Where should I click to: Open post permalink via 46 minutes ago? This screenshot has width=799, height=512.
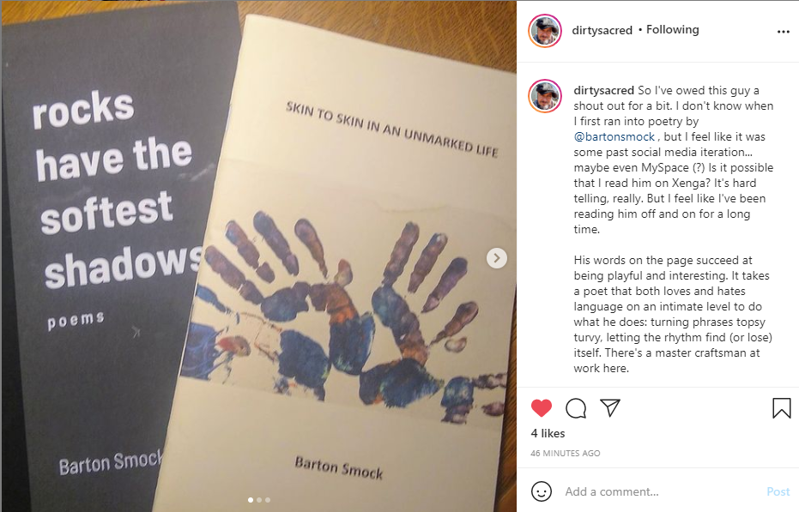pyautogui.click(x=565, y=453)
